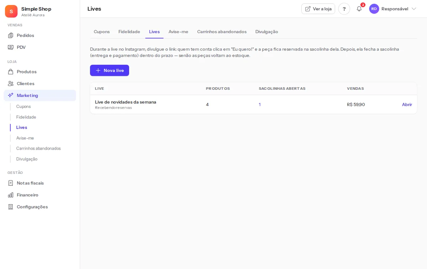The image size is (427, 269).
Task: Open the notifications bell
Action: (359, 9)
